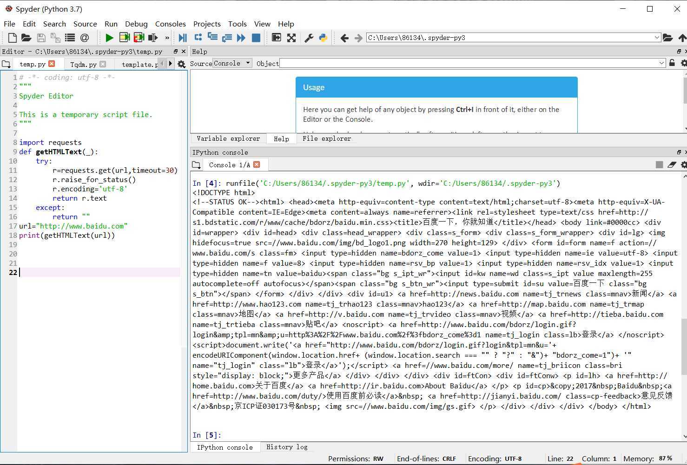Viewport: 687px width, 465px height.
Task: Open the Consoles menu
Action: click(170, 24)
